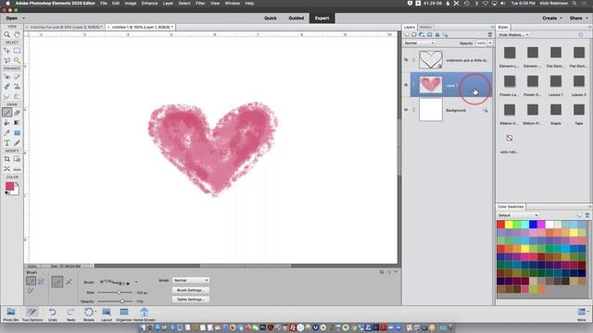The image size is (593, 333).
Task: Select the Impressionist Brush option
Action: click(41, 281)
